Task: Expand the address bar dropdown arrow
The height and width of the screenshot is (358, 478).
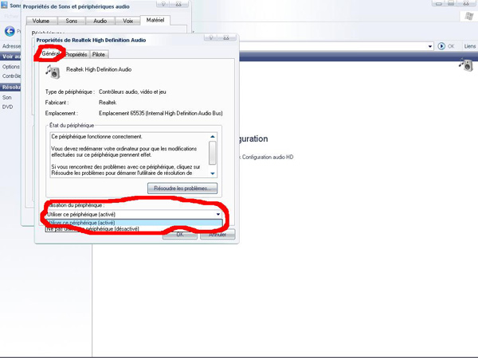Action: tap(430, 46)
